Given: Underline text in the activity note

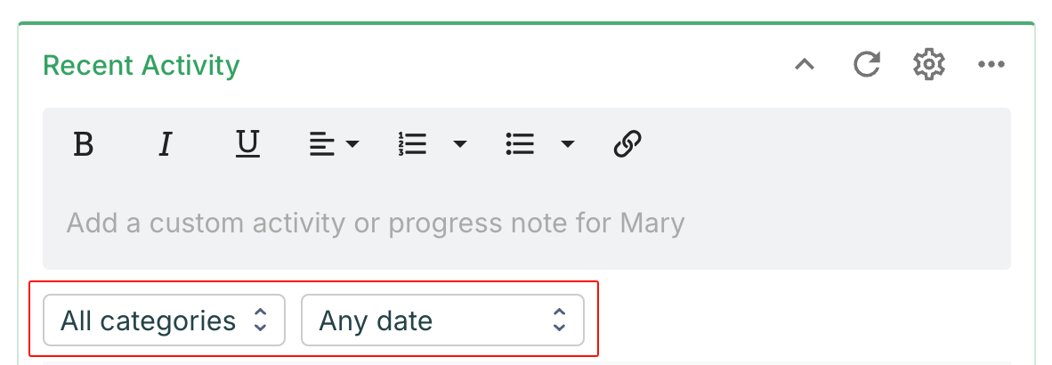Looking at the screenshot, I should [247, 144].
